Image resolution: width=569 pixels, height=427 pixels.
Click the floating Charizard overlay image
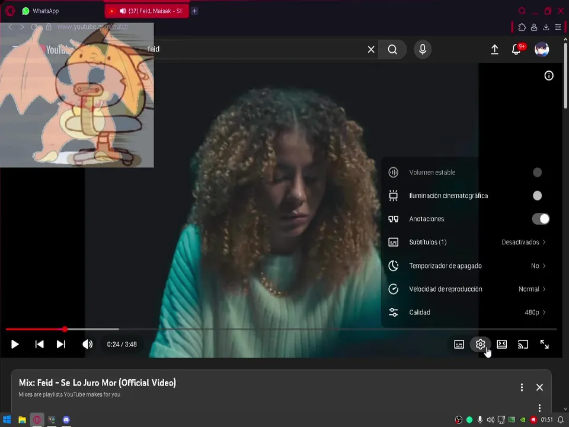[x=77, y=95]
